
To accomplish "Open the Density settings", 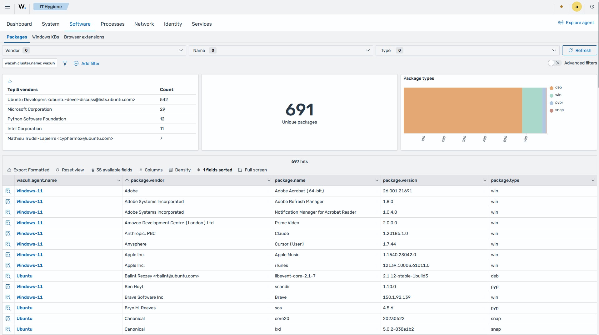I will click(179, 170).
